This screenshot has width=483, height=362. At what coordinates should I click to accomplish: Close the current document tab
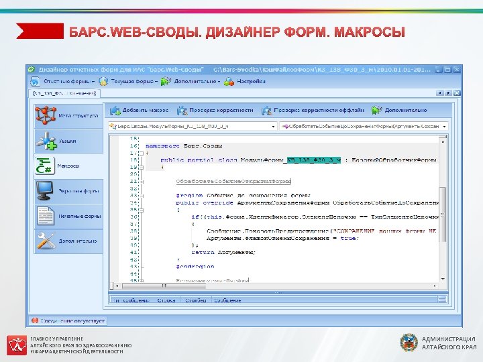pos(457,93)
